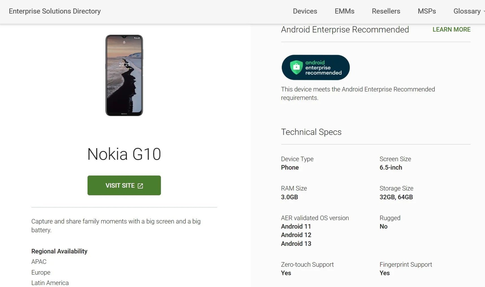Click the Visit Site button
Screen dimensions: 485x287
(124, 185)
